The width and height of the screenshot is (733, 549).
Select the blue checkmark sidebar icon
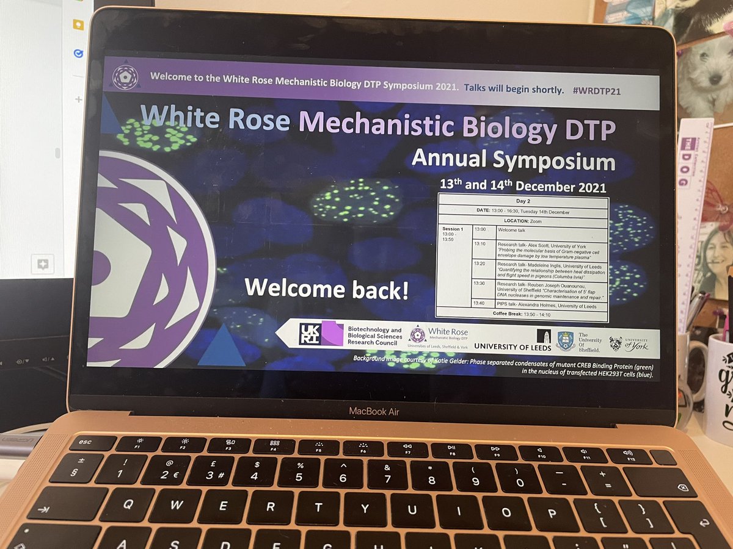78,52
